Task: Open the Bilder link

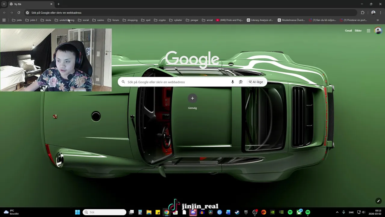Action: [358, 31]
